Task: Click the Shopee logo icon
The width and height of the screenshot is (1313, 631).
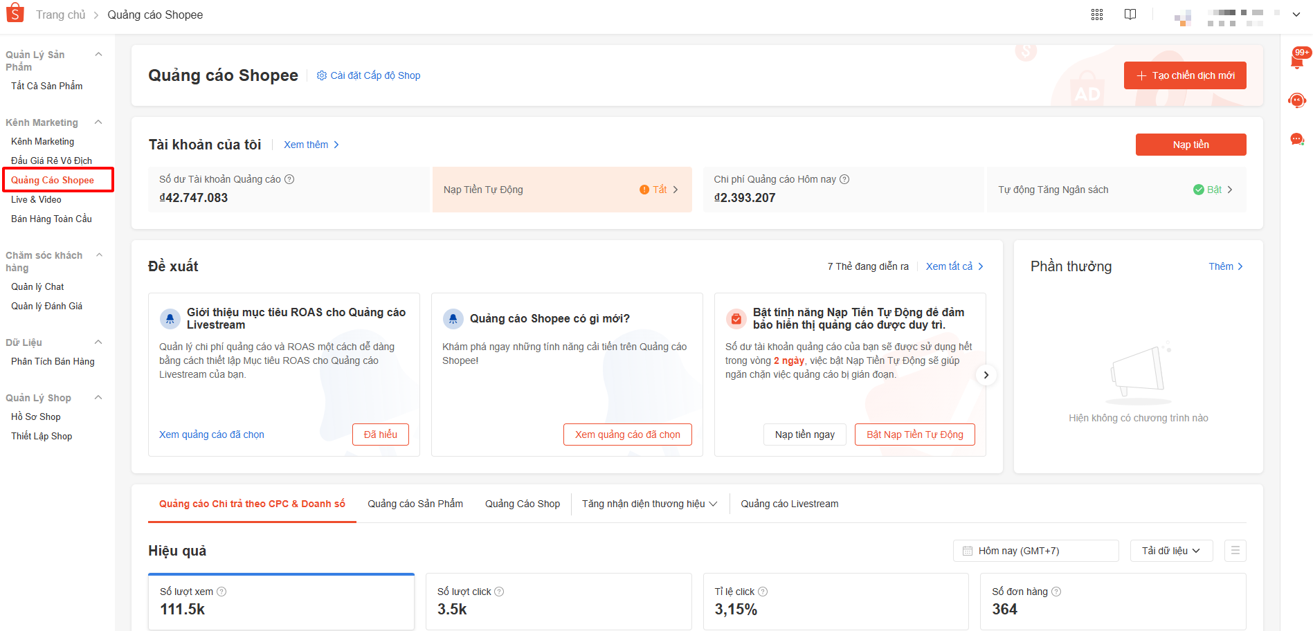Action: [15, 14]
